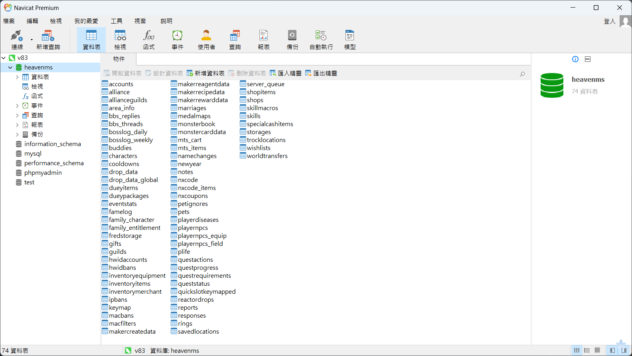The image size is (632, 356).
Task: Expand the 查詢 tree node
Action: pyautogui.click(x=17, y=115)
